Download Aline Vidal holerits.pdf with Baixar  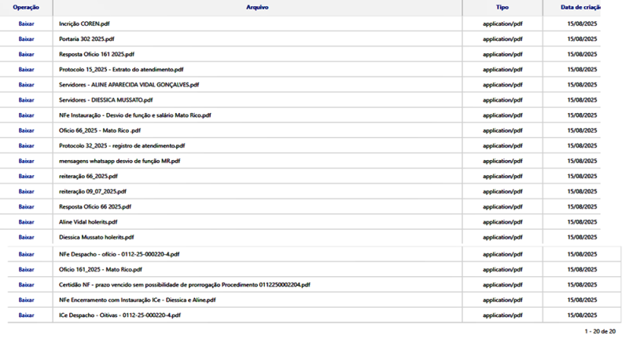[26, 222]
